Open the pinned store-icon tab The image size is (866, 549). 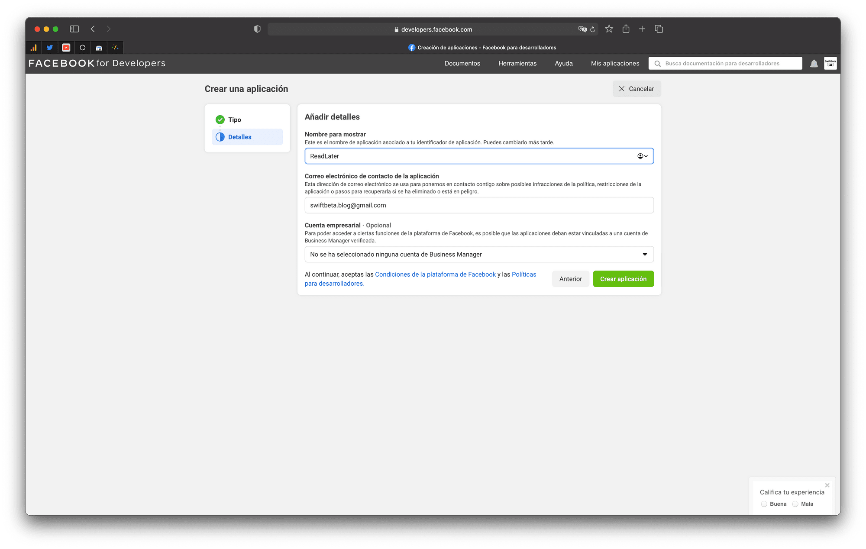(99, 48)
